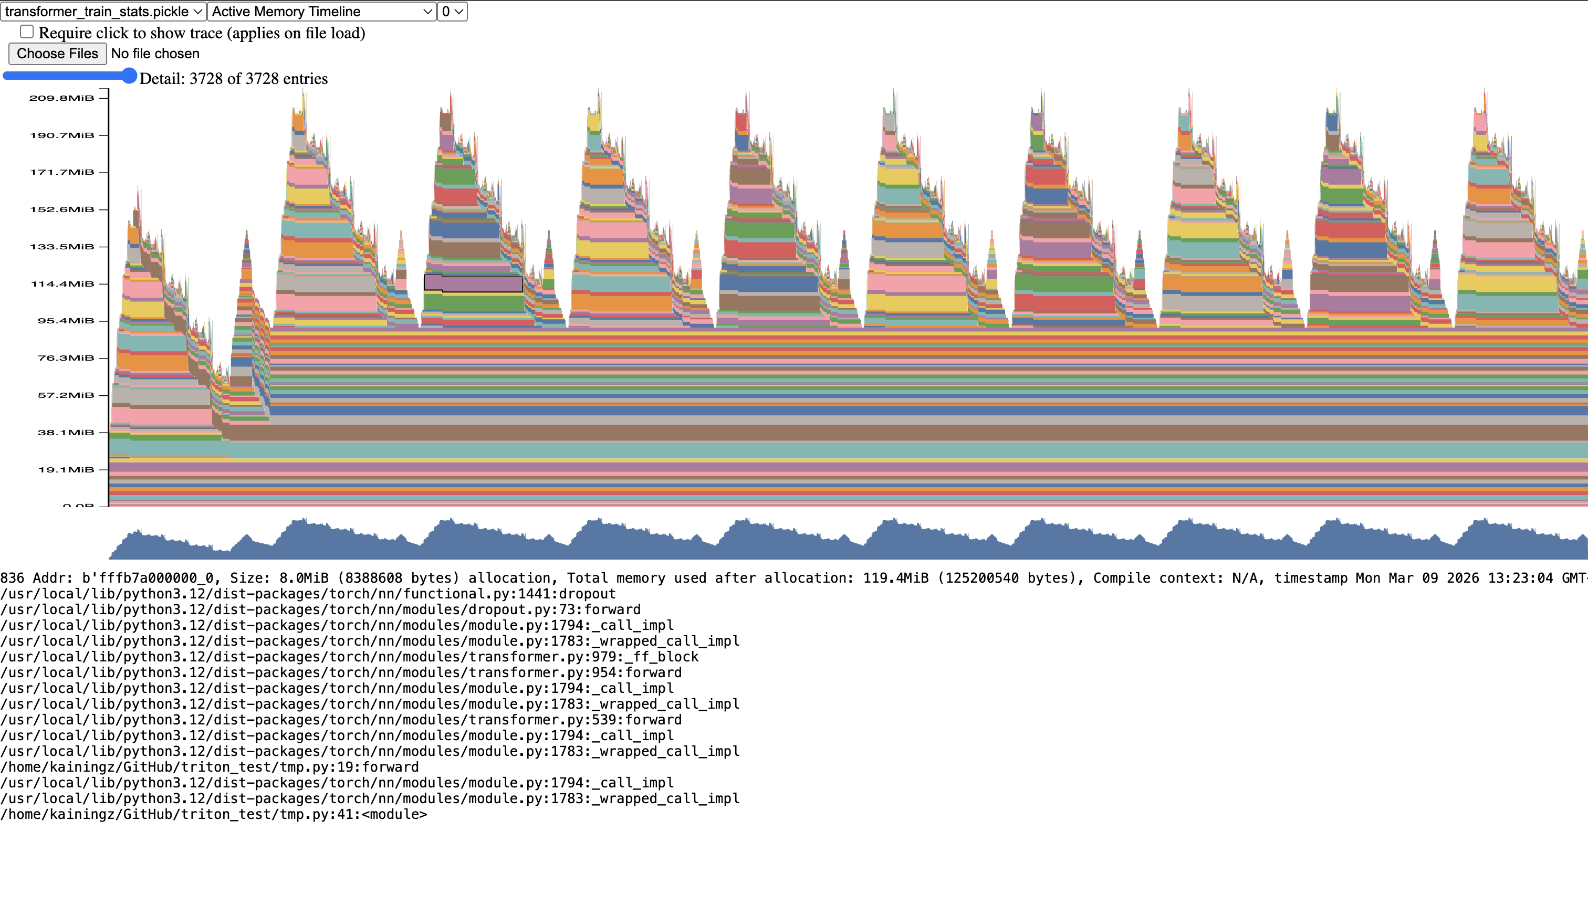The height and width of the screenshot is (905, 1588).
Task: Click the 209.8MiB y-axis label
Action: 61,98
